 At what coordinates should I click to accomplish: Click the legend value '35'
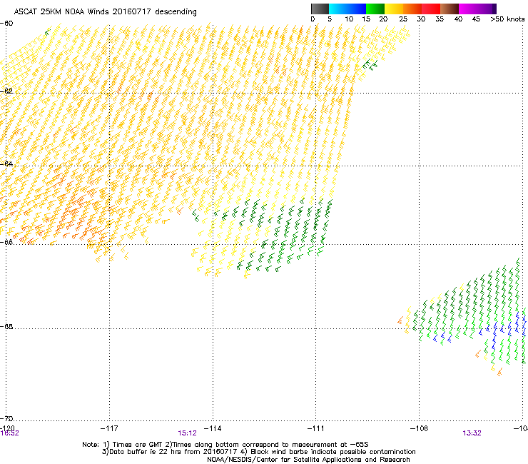[x=440, y=19]
